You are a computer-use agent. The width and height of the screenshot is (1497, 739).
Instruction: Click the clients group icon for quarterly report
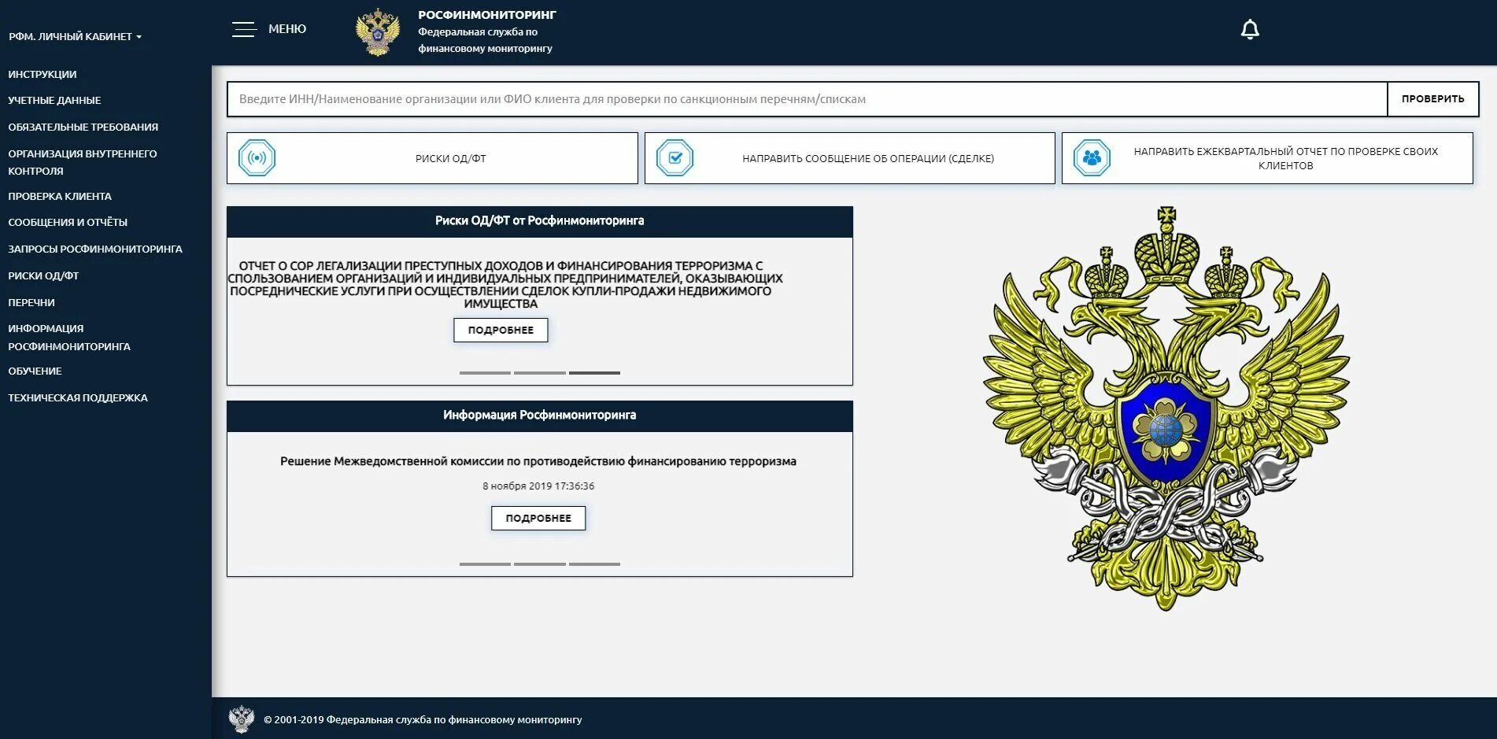1092,158
